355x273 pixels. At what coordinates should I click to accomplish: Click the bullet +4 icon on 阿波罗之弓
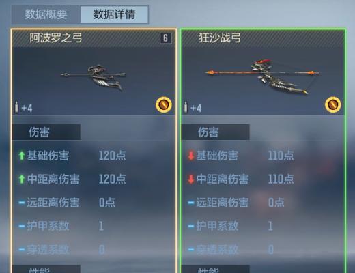24,107
